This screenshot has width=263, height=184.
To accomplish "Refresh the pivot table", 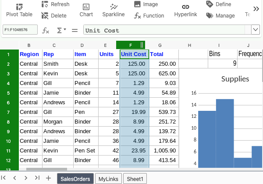I will (56, 4).
